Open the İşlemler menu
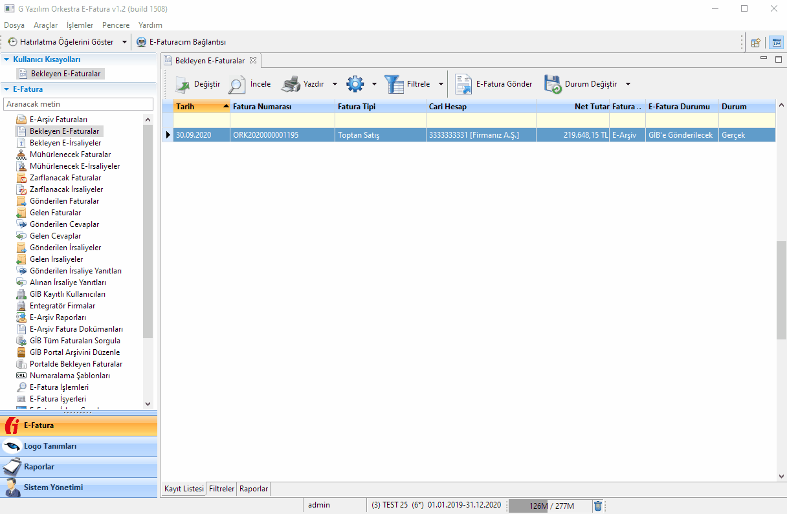787x514 pixels. point(80,25)
